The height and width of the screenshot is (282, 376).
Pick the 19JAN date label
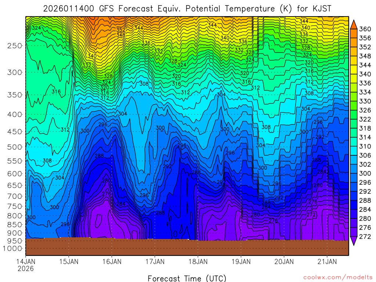241,261
